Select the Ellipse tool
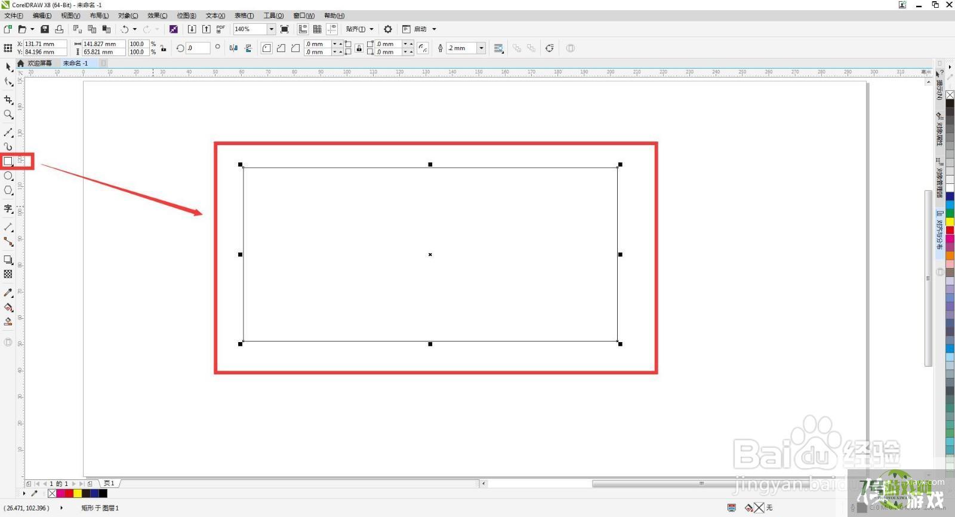 (x=8, y=176)
